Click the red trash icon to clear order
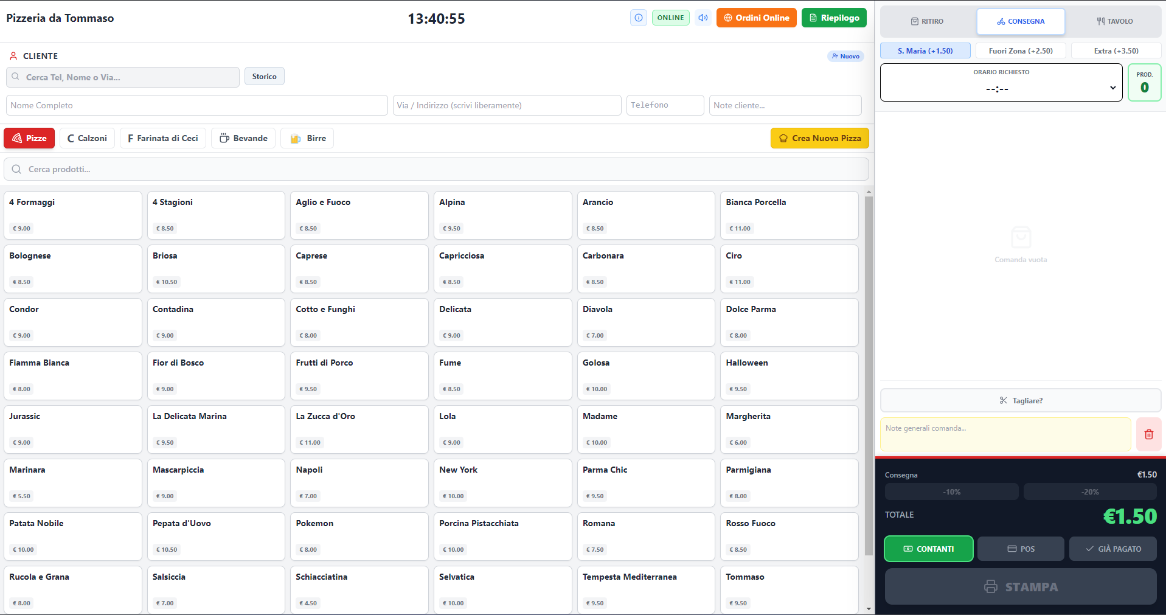This screenshot has height=615, width=1166. point(1148,434)
